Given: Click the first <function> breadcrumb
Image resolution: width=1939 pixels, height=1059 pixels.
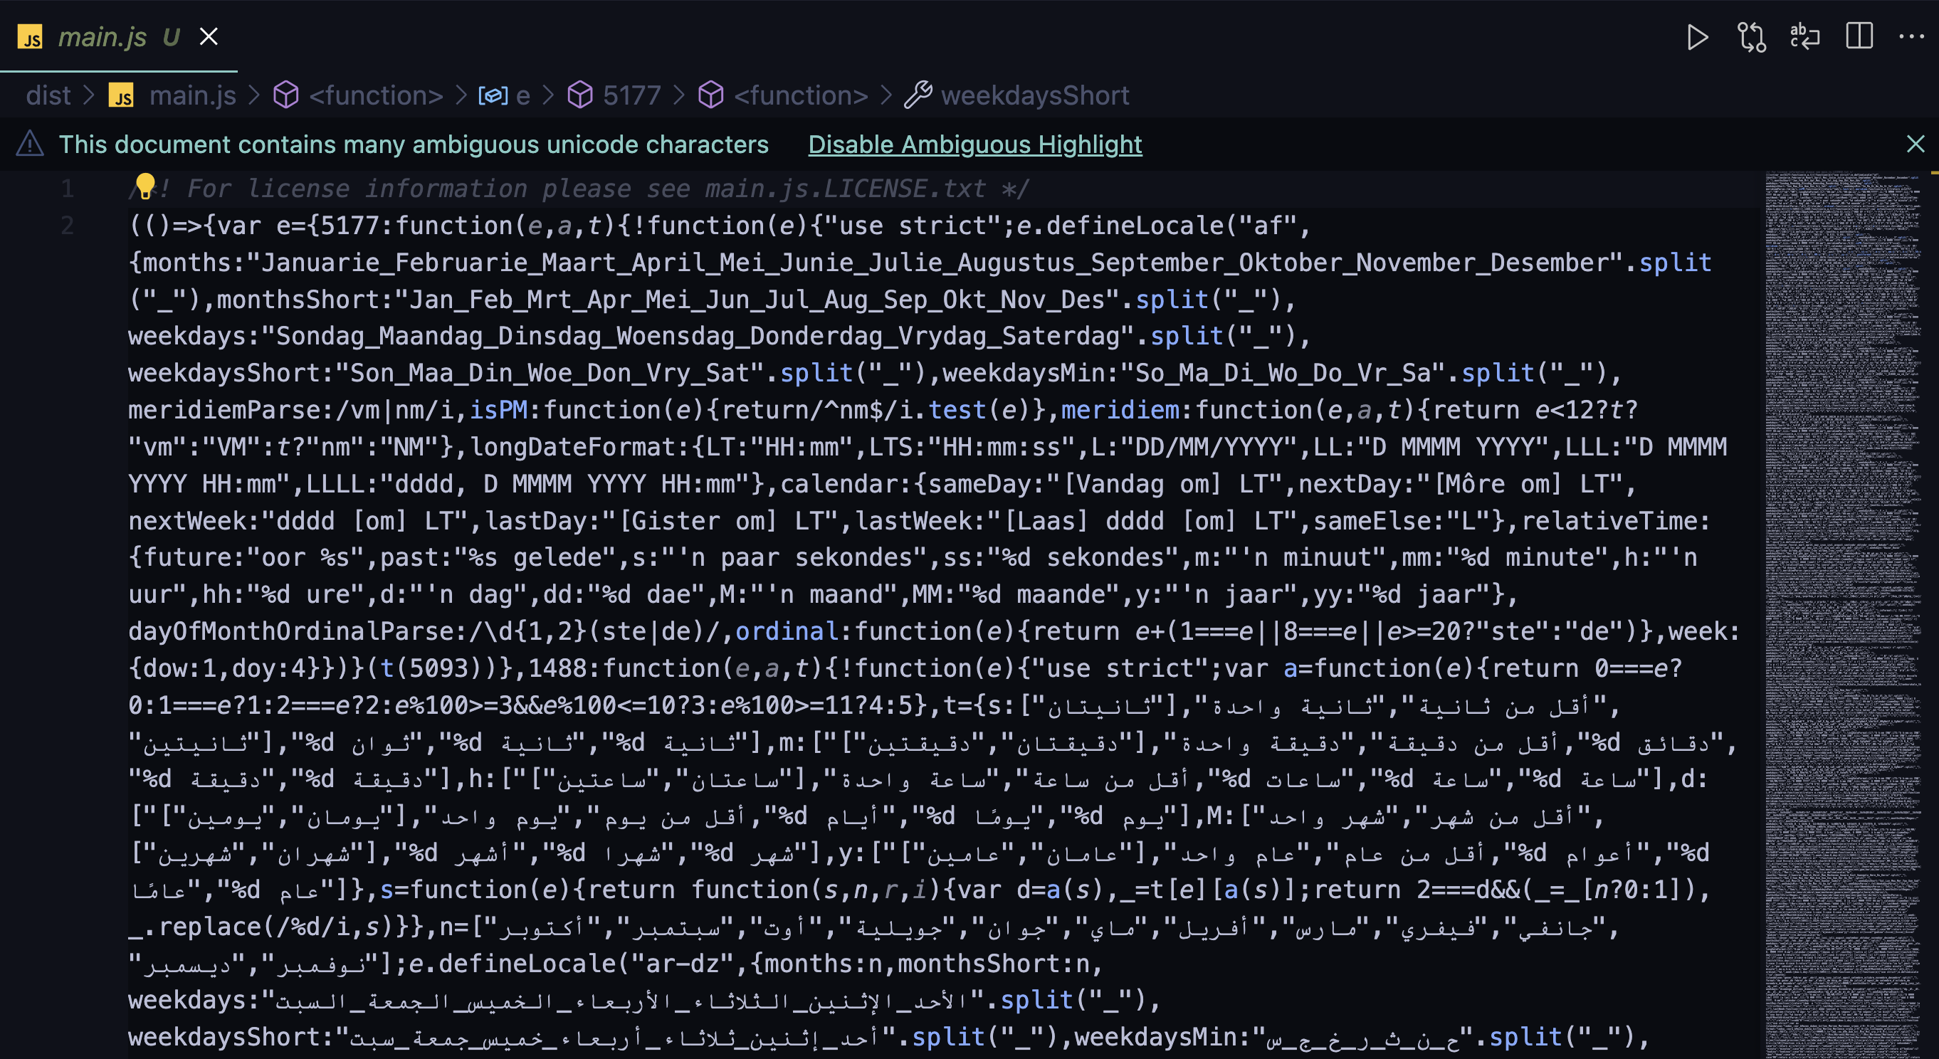Looking at the screenshot, I should [375, 95].
